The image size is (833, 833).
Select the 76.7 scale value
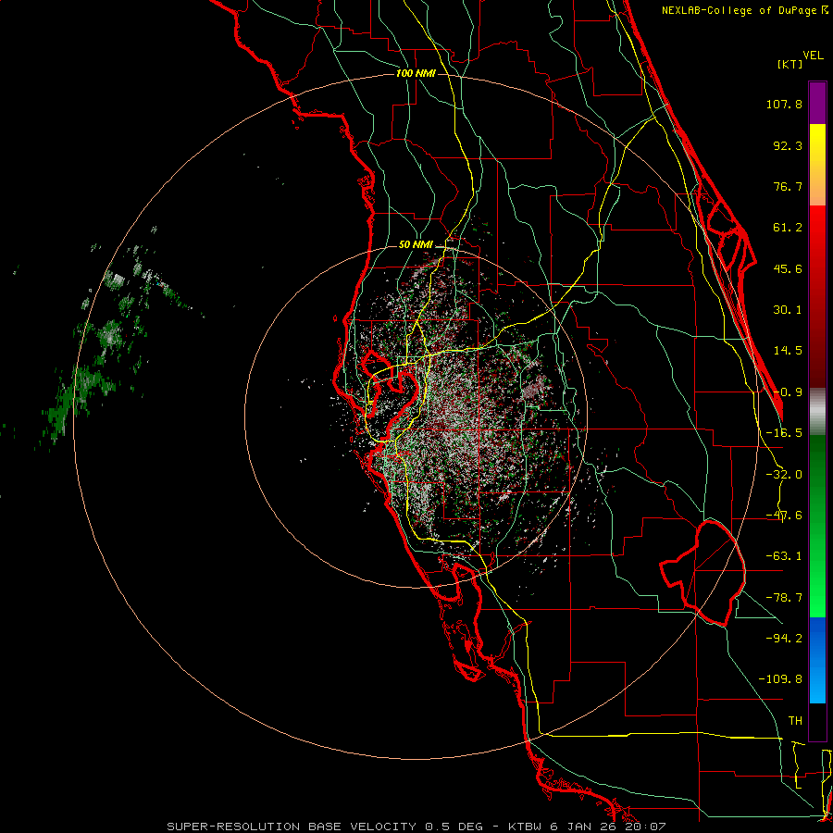point(788,186)
